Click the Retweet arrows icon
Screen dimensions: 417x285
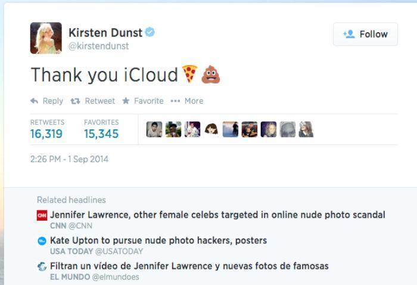point(75,101)
